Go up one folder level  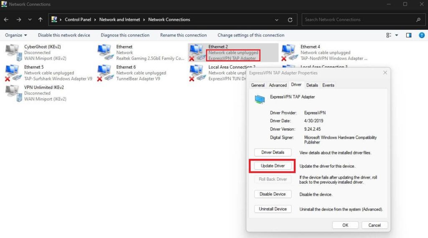(41, 20)
